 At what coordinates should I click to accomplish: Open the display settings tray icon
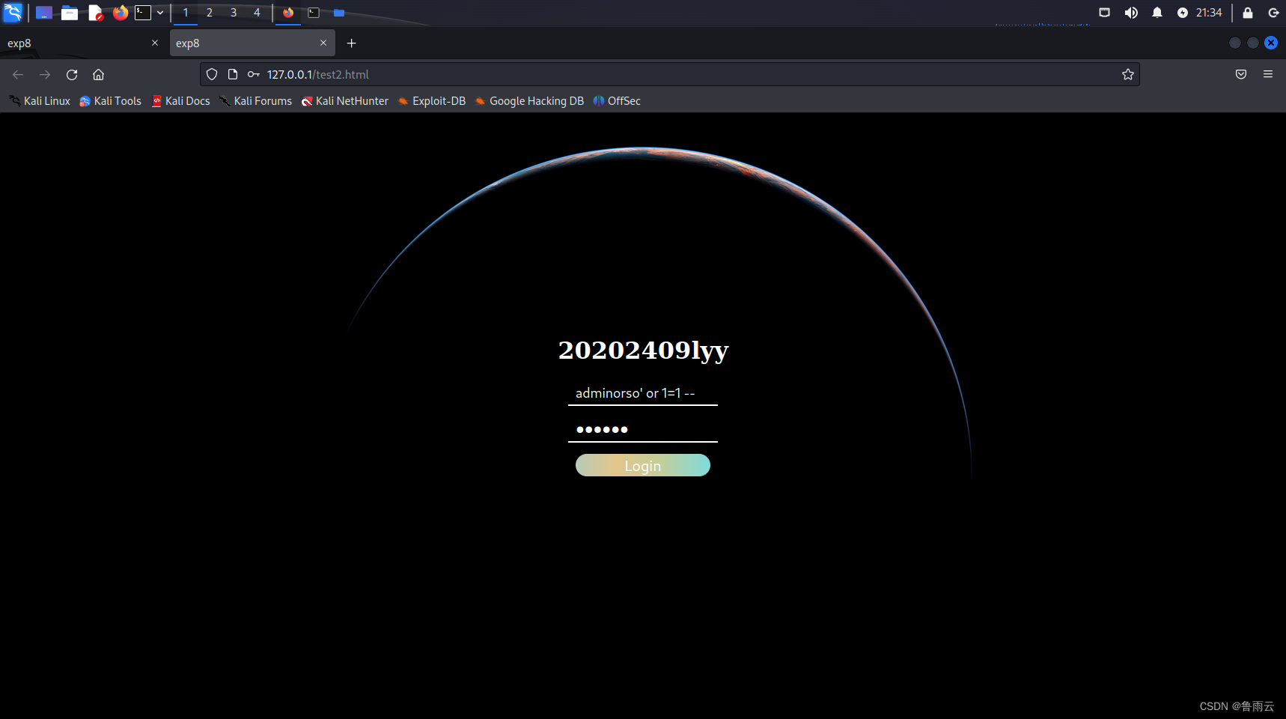[1104, 13]
